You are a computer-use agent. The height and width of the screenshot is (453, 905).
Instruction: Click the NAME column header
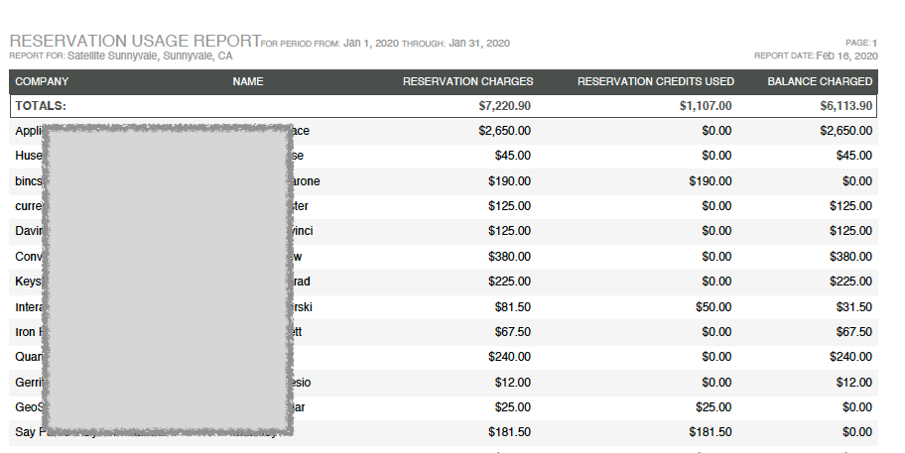[x=248, y=81]
